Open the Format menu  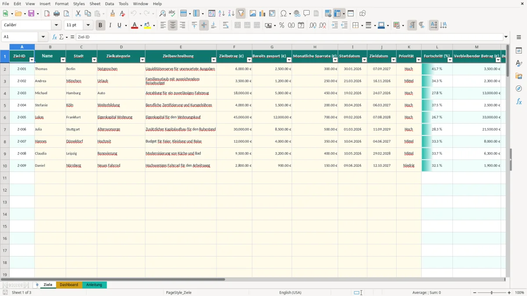(61, 4)
